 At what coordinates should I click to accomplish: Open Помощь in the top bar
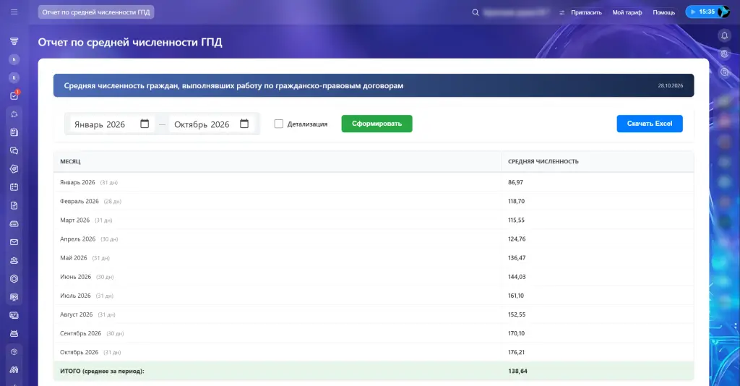(x=664, y=13)
